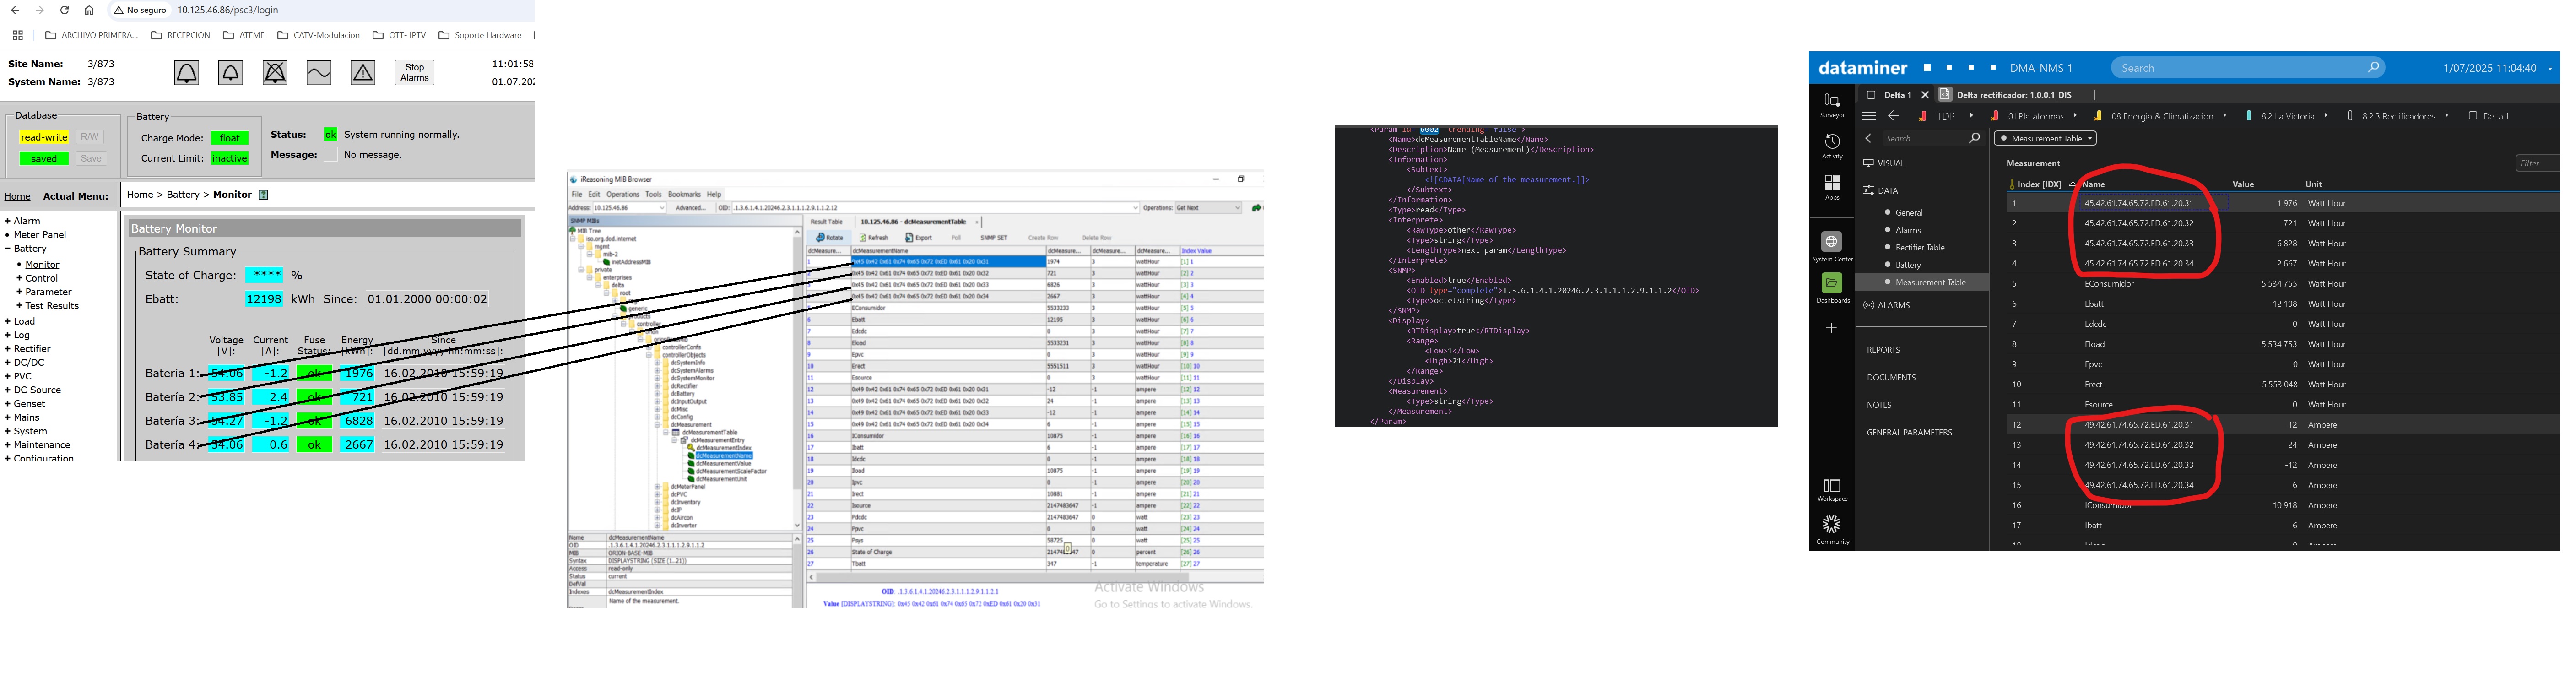Select dcBattery node in MIB tree
The height and width of the screenshot is (683, 2576).
(x=682, y=394)
